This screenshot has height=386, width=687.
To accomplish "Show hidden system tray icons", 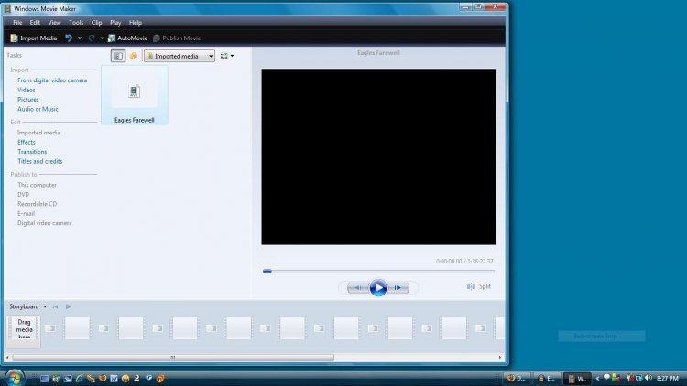I will click(597, 379).
